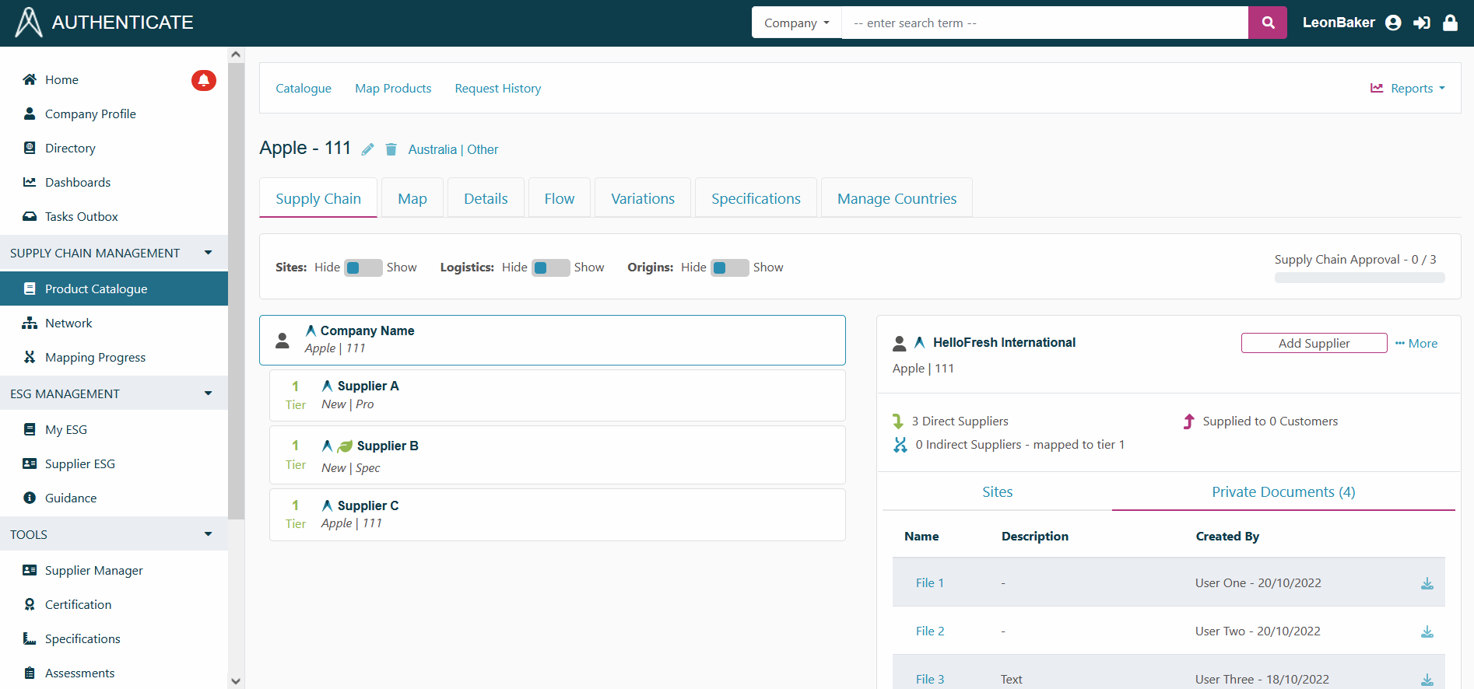Expand the Reports dropdown menu

[x=1408, y=89]
